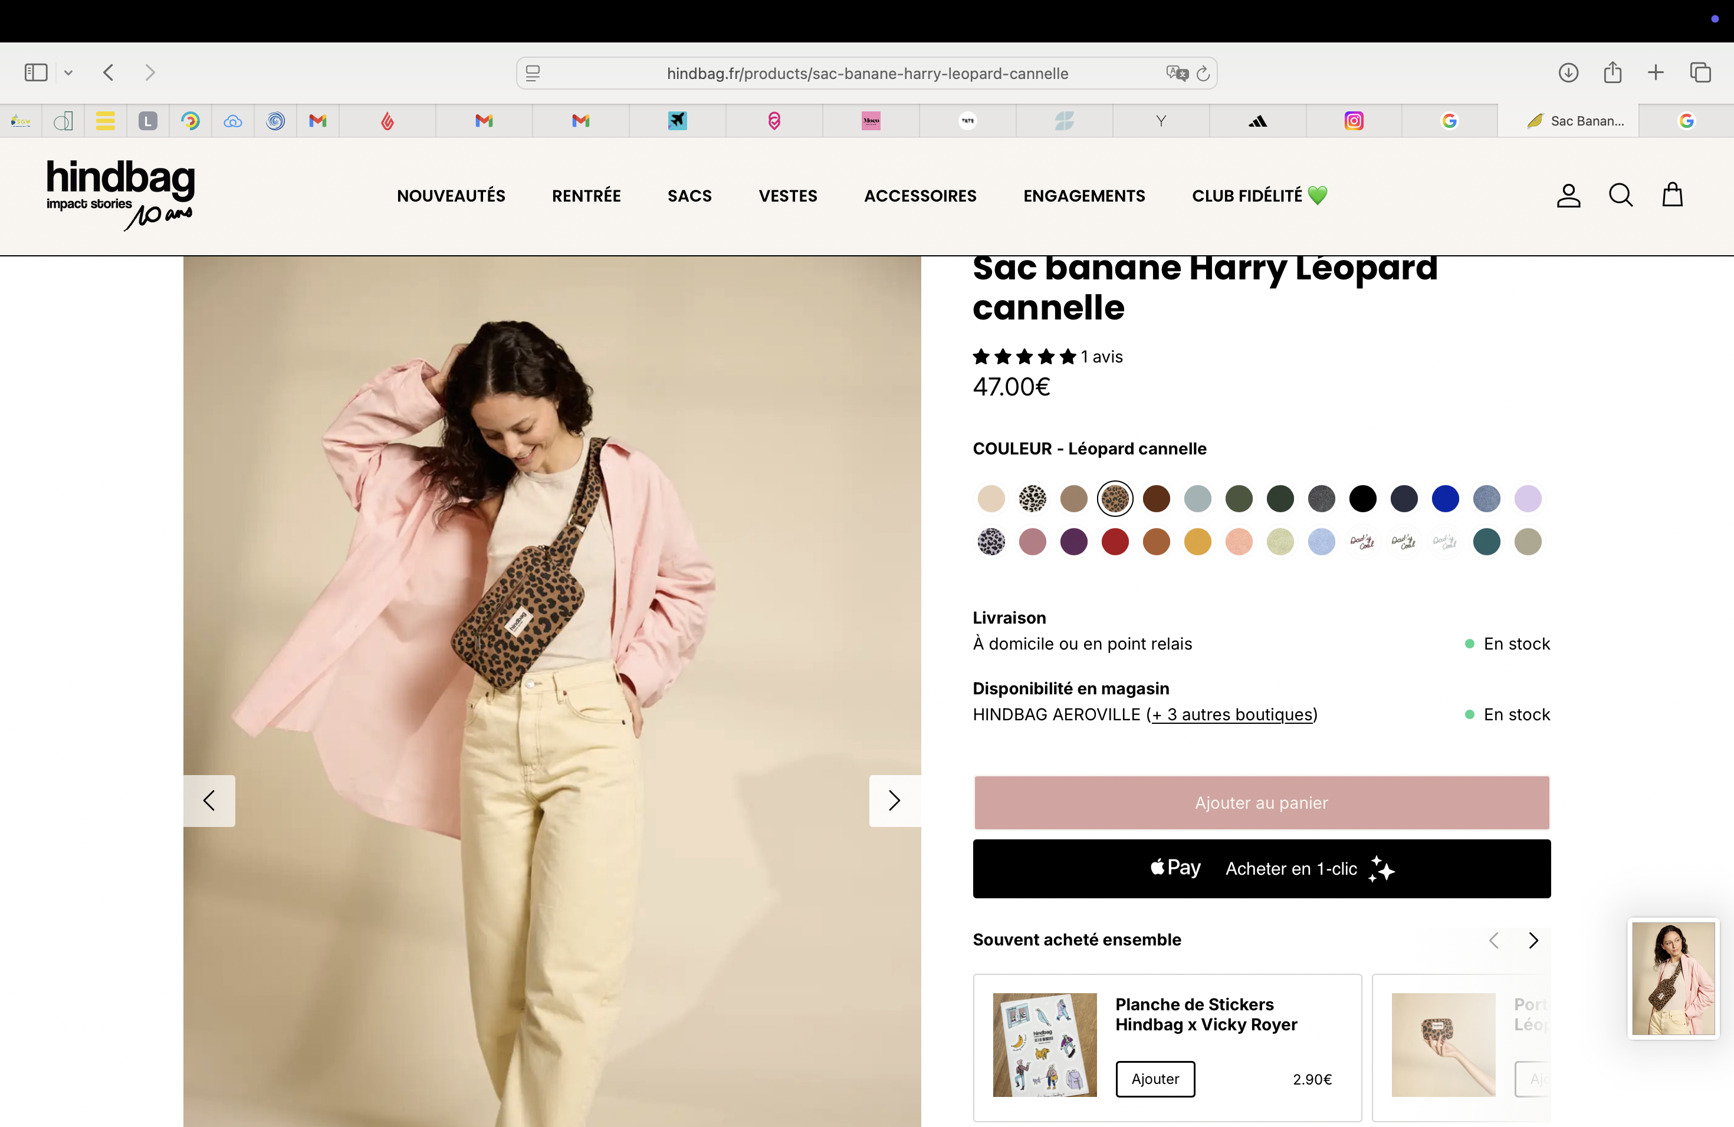The width and height of the screenshot is (1734, 1127).
Task: Show Safari tab overview icon
Action: (x=1700, y=73)
